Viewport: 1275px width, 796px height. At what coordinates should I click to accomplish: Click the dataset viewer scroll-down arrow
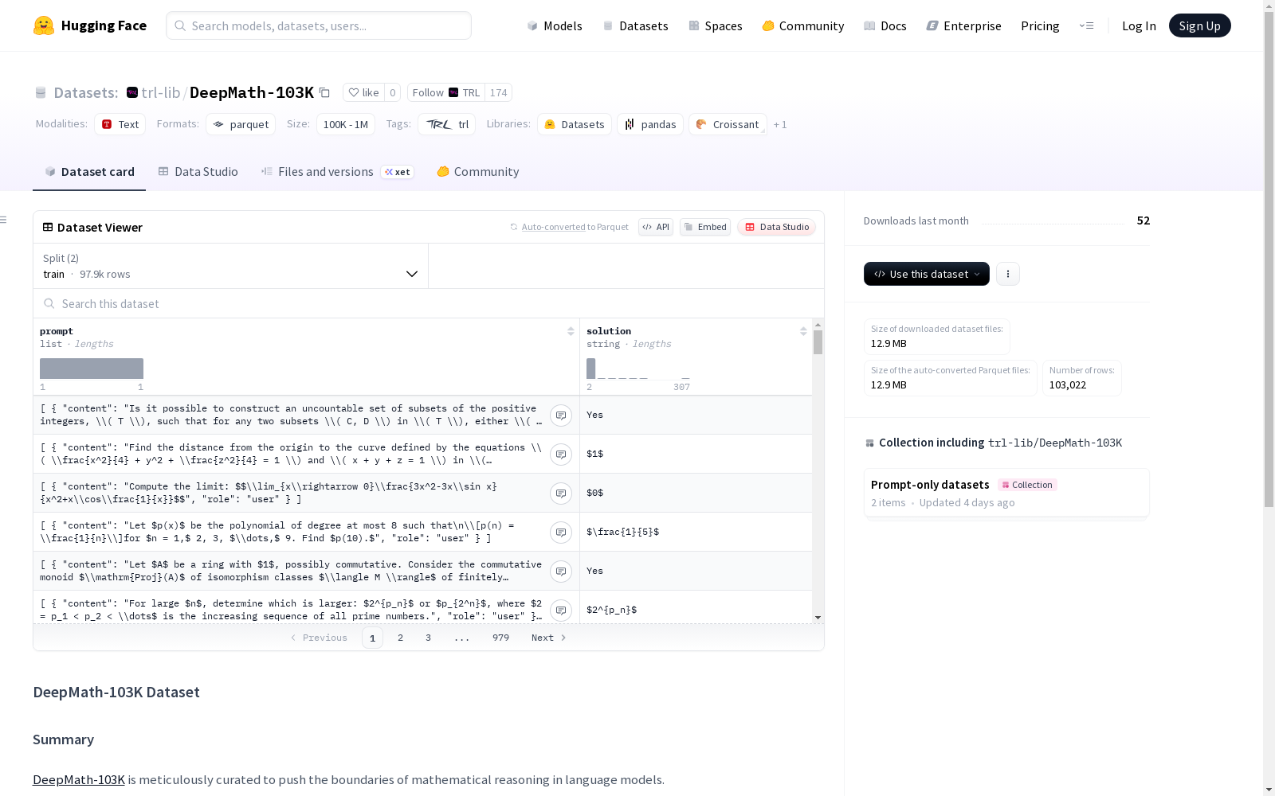pyautogui.click(x=818, y=618)
